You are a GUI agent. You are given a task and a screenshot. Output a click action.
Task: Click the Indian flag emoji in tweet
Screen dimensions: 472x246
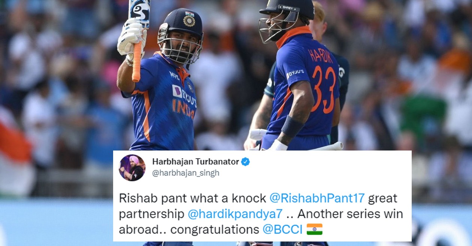click(x=315, y=229)
